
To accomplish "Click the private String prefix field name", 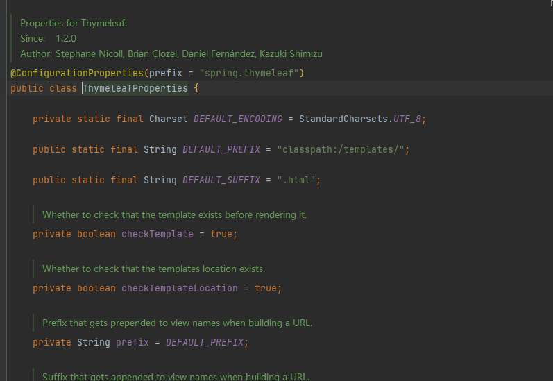I will (133, 343).
